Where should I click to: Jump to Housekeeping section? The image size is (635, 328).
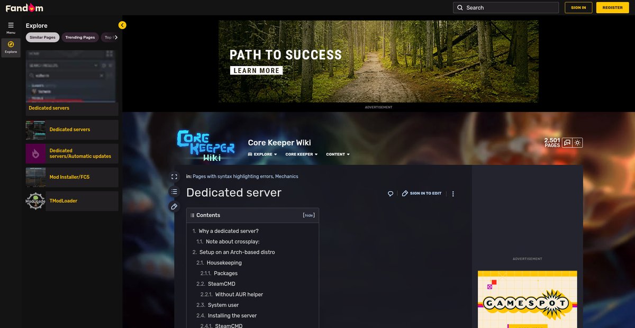click(x=224, y=263)
